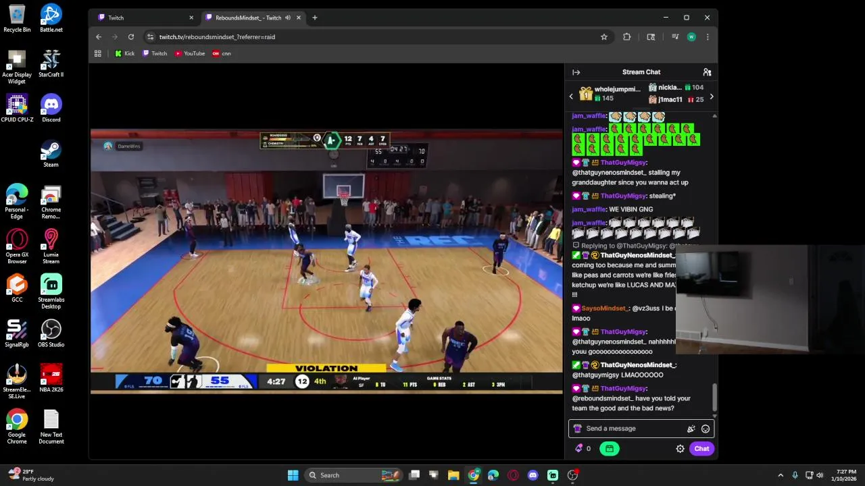865x486 pixels.
Task: Select the OBS Studio desktop icon
Action: coord(51,333)
